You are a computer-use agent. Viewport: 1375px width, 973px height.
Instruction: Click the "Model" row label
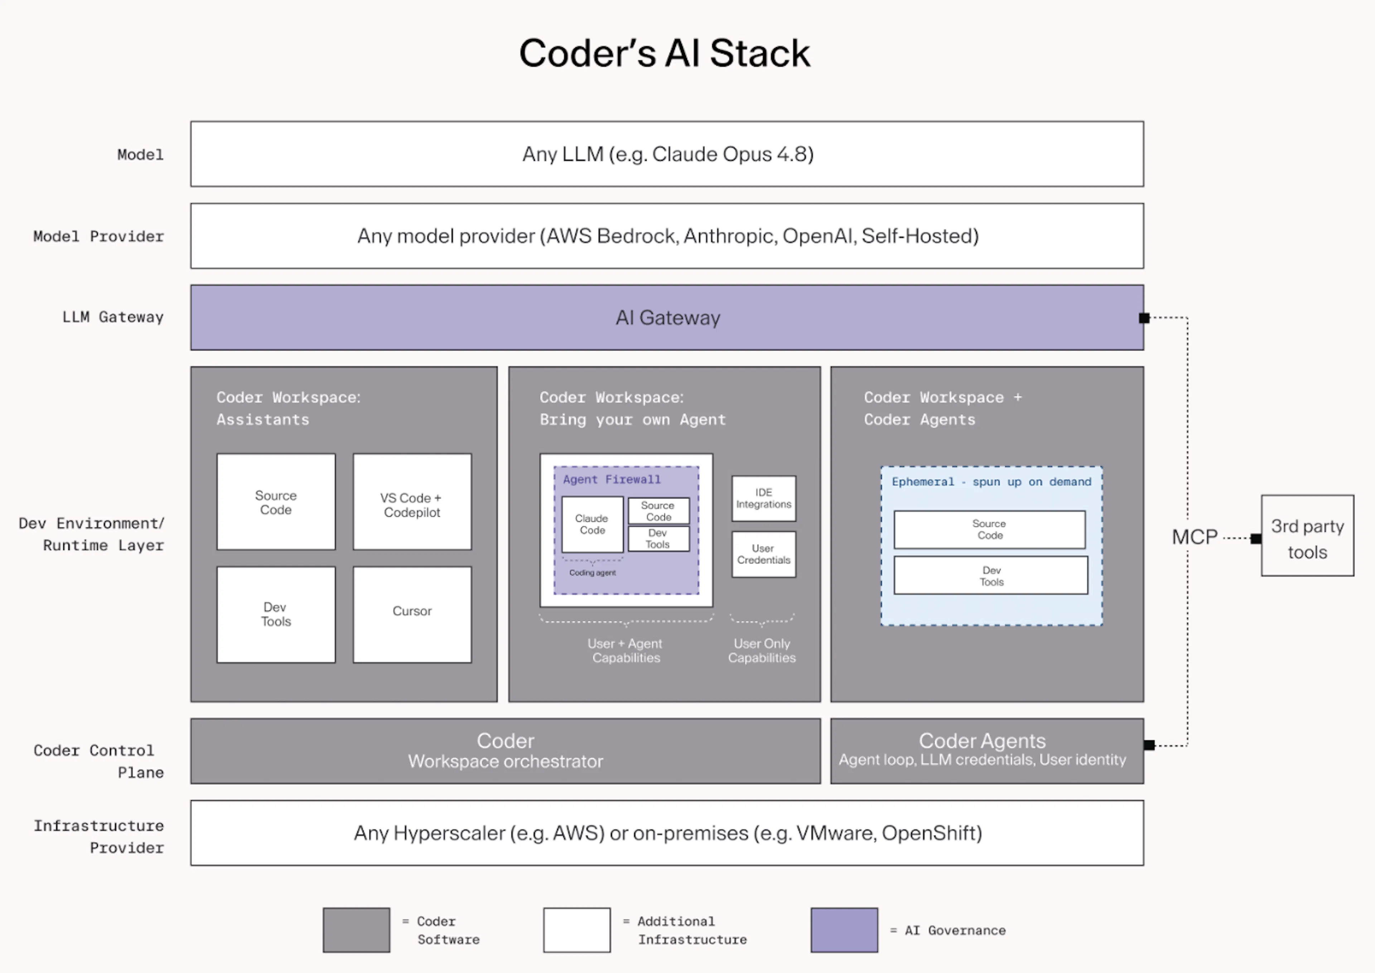pyautogui.click(x=140, y=155)
